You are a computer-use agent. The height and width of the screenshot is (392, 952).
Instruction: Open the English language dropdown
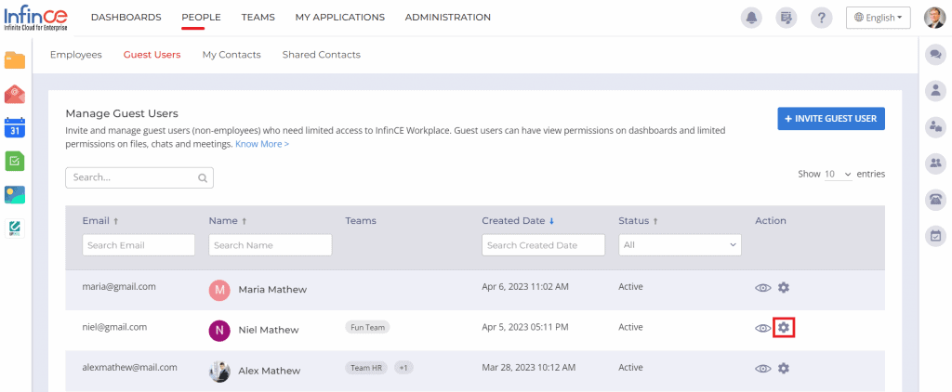coord(878,18)
